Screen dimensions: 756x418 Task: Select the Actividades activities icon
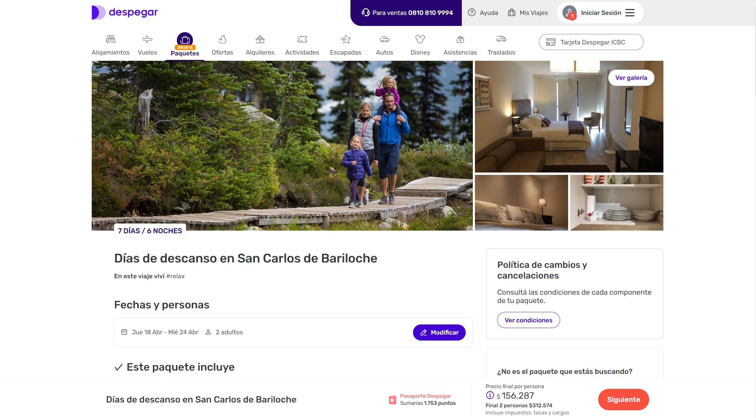pyautogui.click(x=302, y=39)
